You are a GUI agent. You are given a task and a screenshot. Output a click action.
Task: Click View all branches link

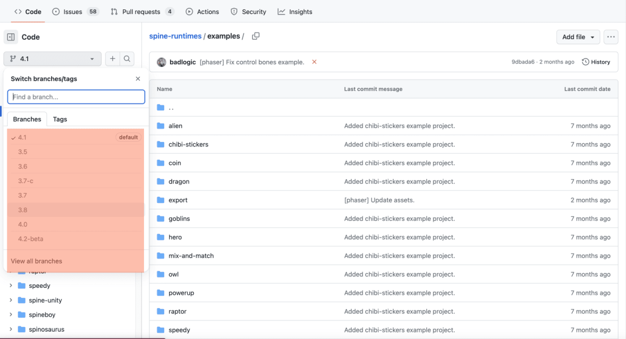click(x=37, y=261)
